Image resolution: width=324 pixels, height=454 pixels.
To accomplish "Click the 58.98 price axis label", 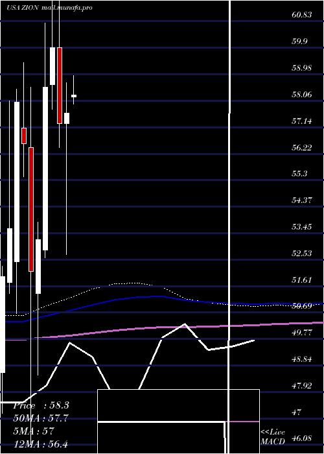I will (301, 68).
